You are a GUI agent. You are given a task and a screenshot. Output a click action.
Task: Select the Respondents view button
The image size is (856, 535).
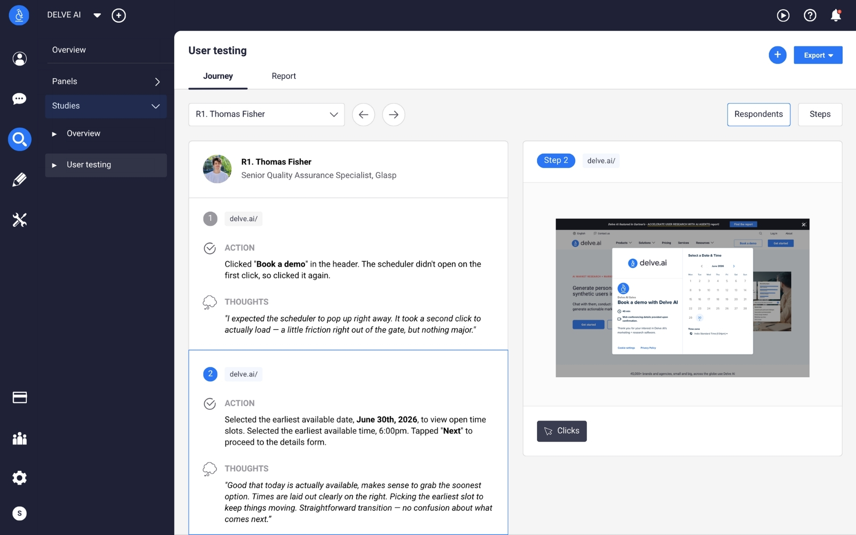pos(758,115)
